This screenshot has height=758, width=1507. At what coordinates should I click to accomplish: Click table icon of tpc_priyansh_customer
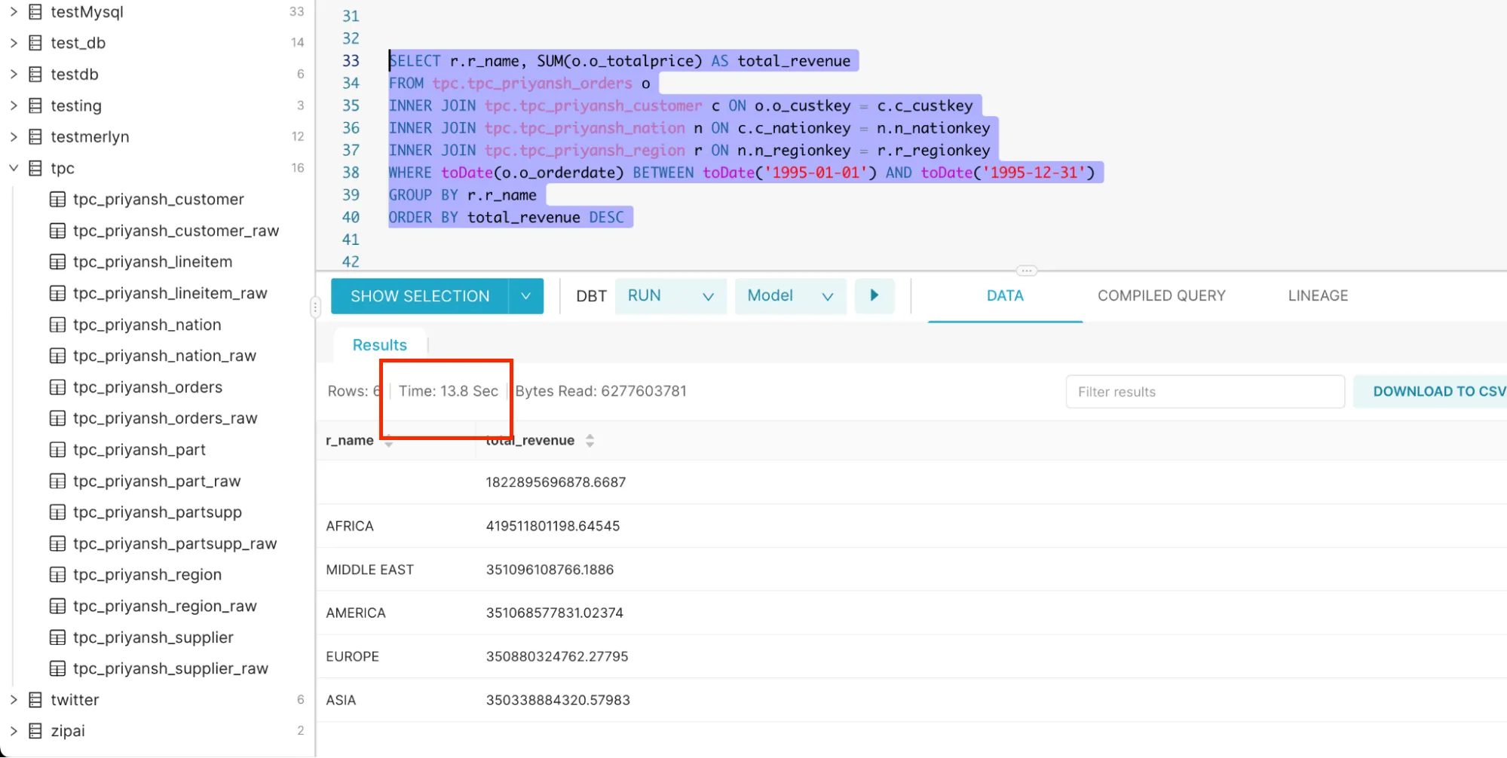57,199
